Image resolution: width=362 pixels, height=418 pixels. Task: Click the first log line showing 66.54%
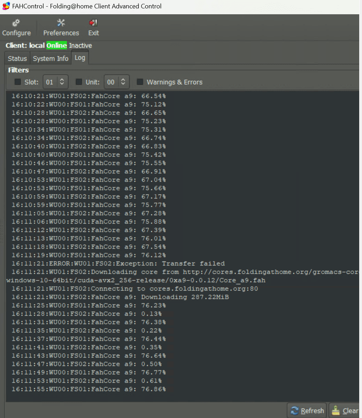coord(88,96)
